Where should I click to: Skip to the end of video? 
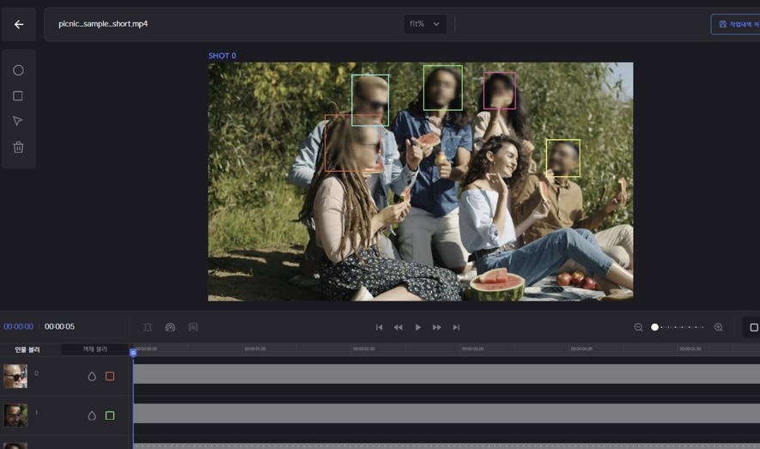[x=456, y=327]
